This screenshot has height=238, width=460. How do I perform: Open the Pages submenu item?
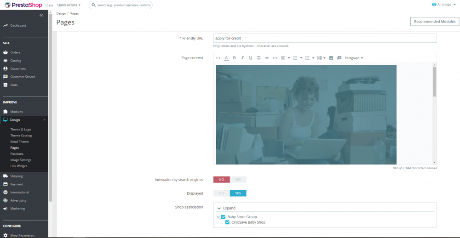[x=14, y=148]
